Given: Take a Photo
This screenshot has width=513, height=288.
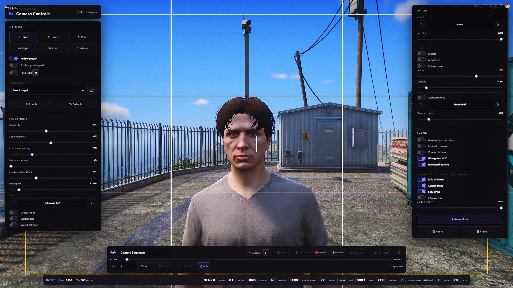Looking at the screenshot, I should [438, 231].
